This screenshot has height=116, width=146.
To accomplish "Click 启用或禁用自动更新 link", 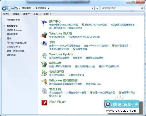I will tap(59, 58).
